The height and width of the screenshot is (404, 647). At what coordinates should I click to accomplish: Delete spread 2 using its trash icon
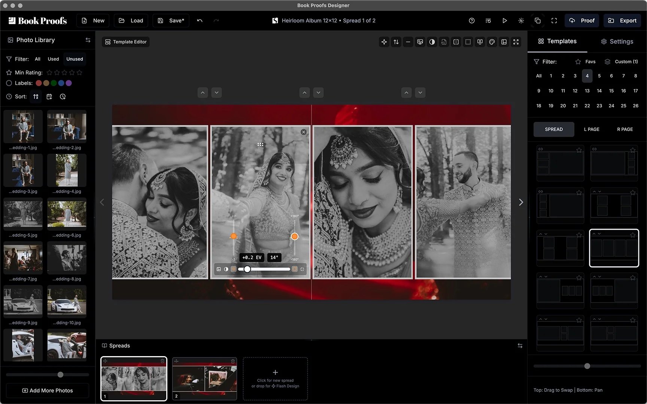click(233, 361)
